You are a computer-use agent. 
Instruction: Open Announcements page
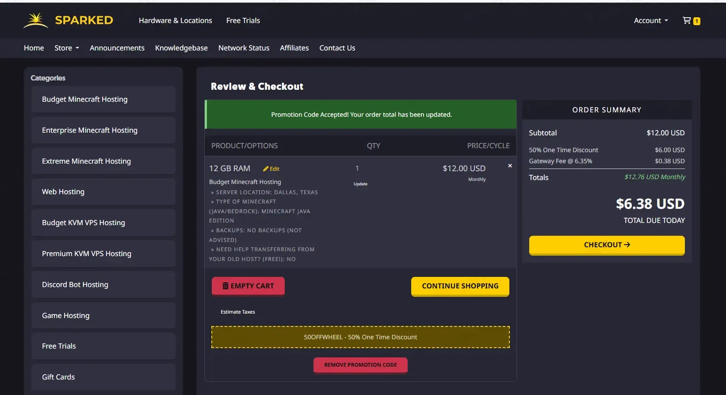[117, 48]
